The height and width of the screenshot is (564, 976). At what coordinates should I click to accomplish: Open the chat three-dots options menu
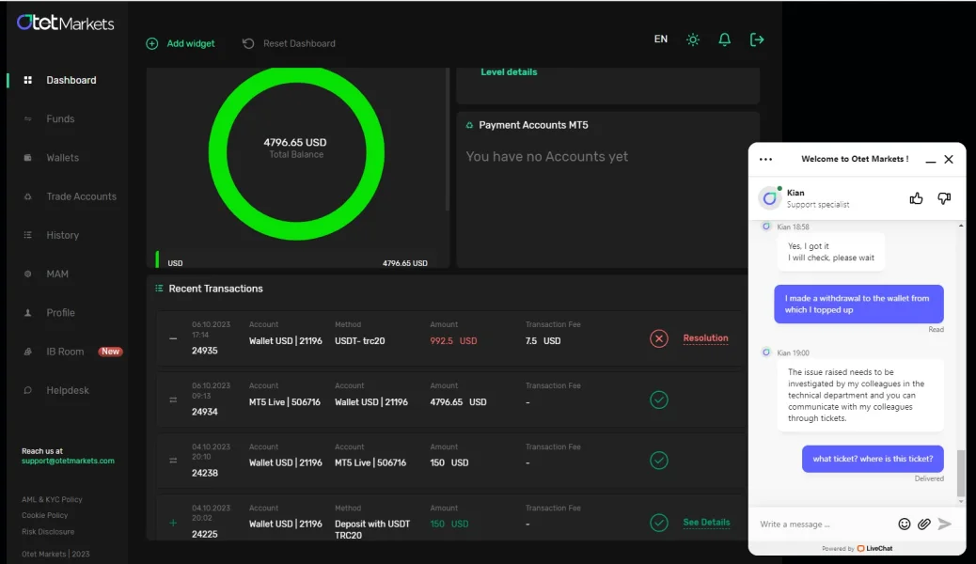pyautogui.click(x=765, y=160)
